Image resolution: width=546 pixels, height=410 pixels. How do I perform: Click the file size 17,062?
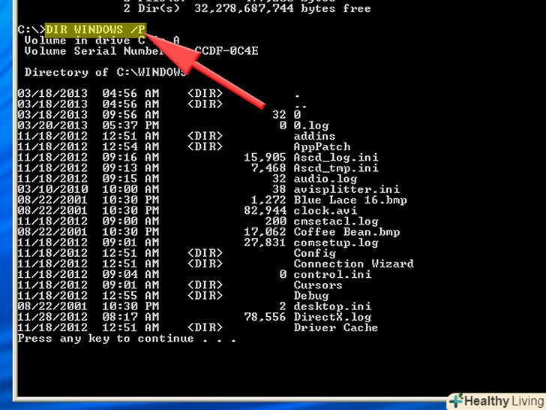(265, 232)
